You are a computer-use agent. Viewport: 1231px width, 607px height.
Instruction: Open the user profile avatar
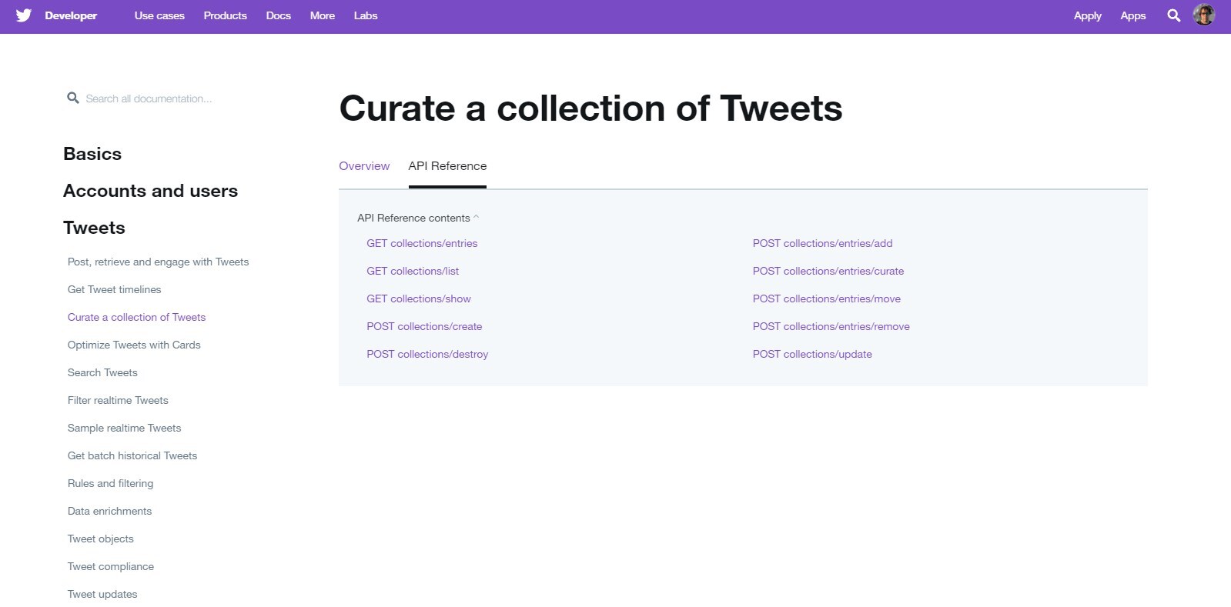coord(1204,15)
